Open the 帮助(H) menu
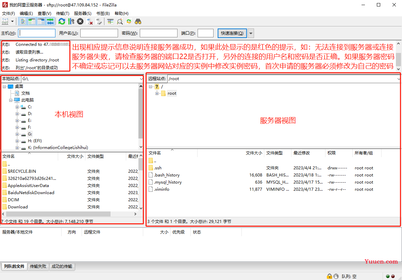This screenshot has width=402, height=280. click(121, 13)
